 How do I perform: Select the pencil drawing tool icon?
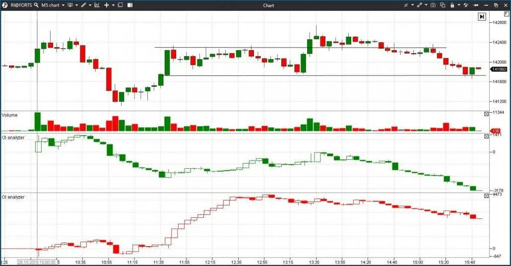pos(84,5)
